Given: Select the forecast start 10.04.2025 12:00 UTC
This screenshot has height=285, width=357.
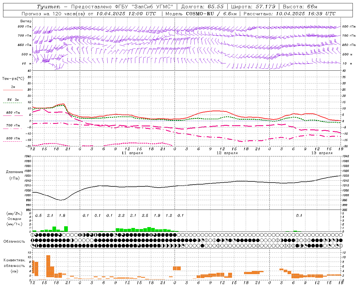Looking at the screenshot, I should (126, 14).
